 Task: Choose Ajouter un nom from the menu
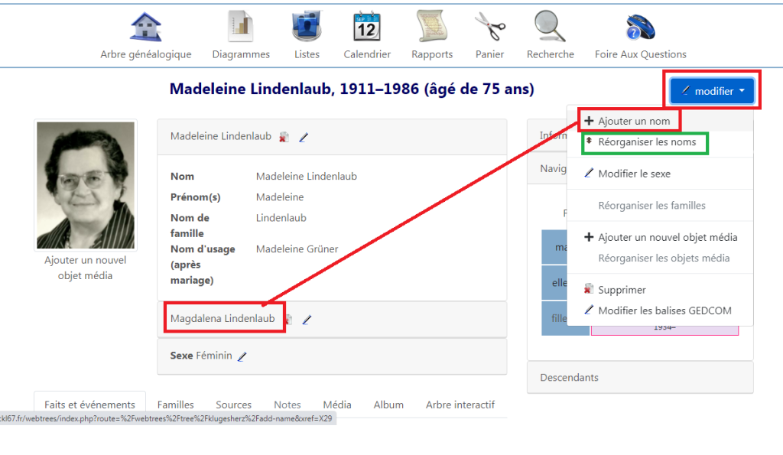click(x=633, y=121)
